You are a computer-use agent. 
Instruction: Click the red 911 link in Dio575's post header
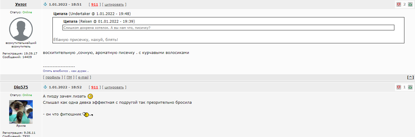pos(95,87)
